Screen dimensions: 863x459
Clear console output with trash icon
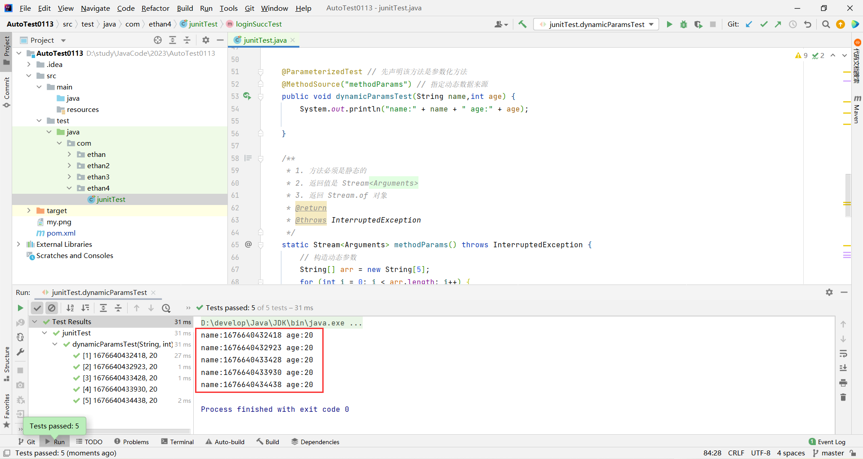pyautogui.click(x=843, y=397)
